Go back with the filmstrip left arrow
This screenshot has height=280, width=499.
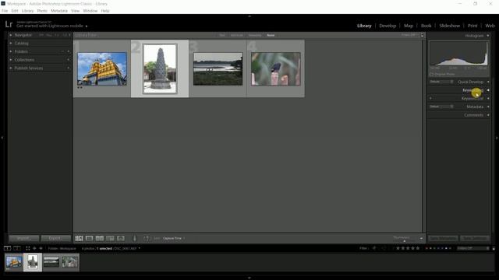coord(34,248)
